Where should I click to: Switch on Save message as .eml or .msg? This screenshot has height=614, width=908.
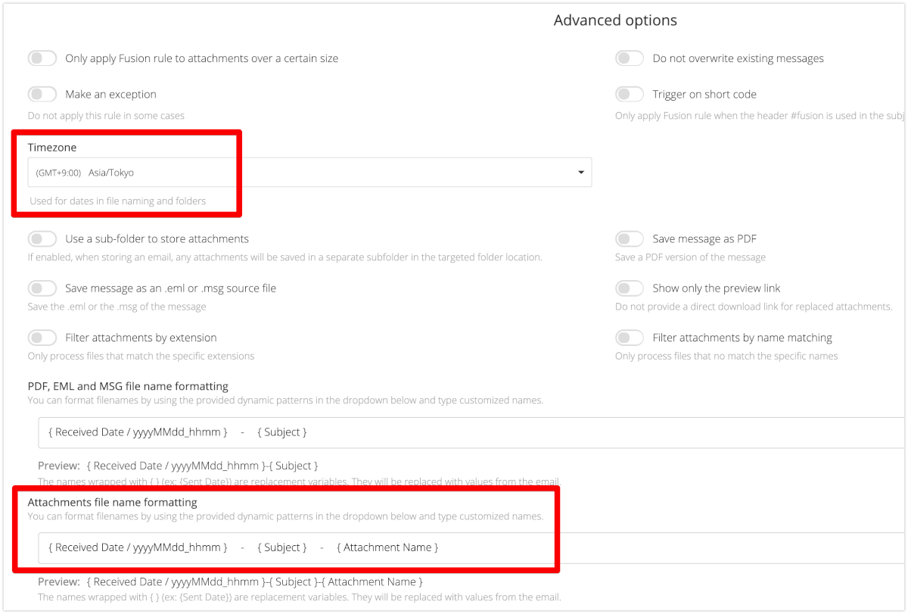(42, 288)
